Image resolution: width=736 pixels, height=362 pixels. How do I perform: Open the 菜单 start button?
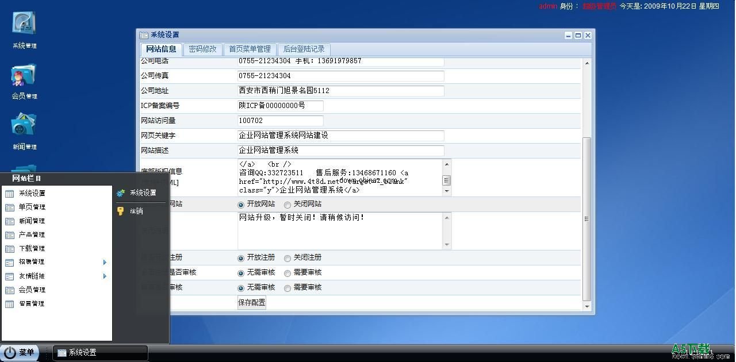tap(20, 352)
